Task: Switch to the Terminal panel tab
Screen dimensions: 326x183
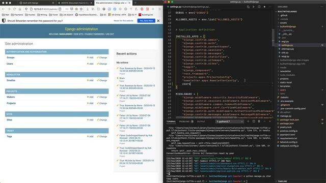Action: [171, 121]
